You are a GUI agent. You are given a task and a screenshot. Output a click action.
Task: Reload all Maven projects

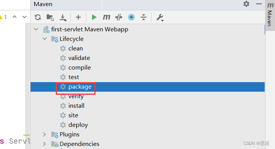pos(38,17)
